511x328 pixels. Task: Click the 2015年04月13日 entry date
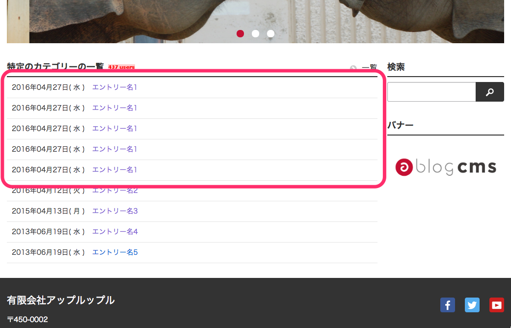(48, 211)
